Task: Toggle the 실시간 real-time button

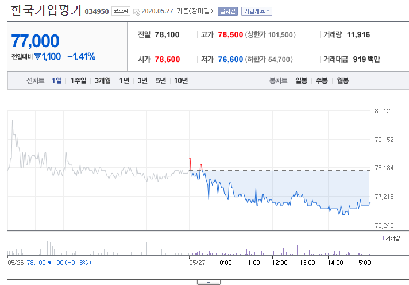Action: [227, 11]
